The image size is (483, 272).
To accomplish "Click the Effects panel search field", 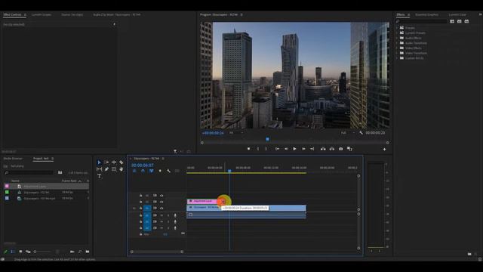I will click(x=422, y=21).
